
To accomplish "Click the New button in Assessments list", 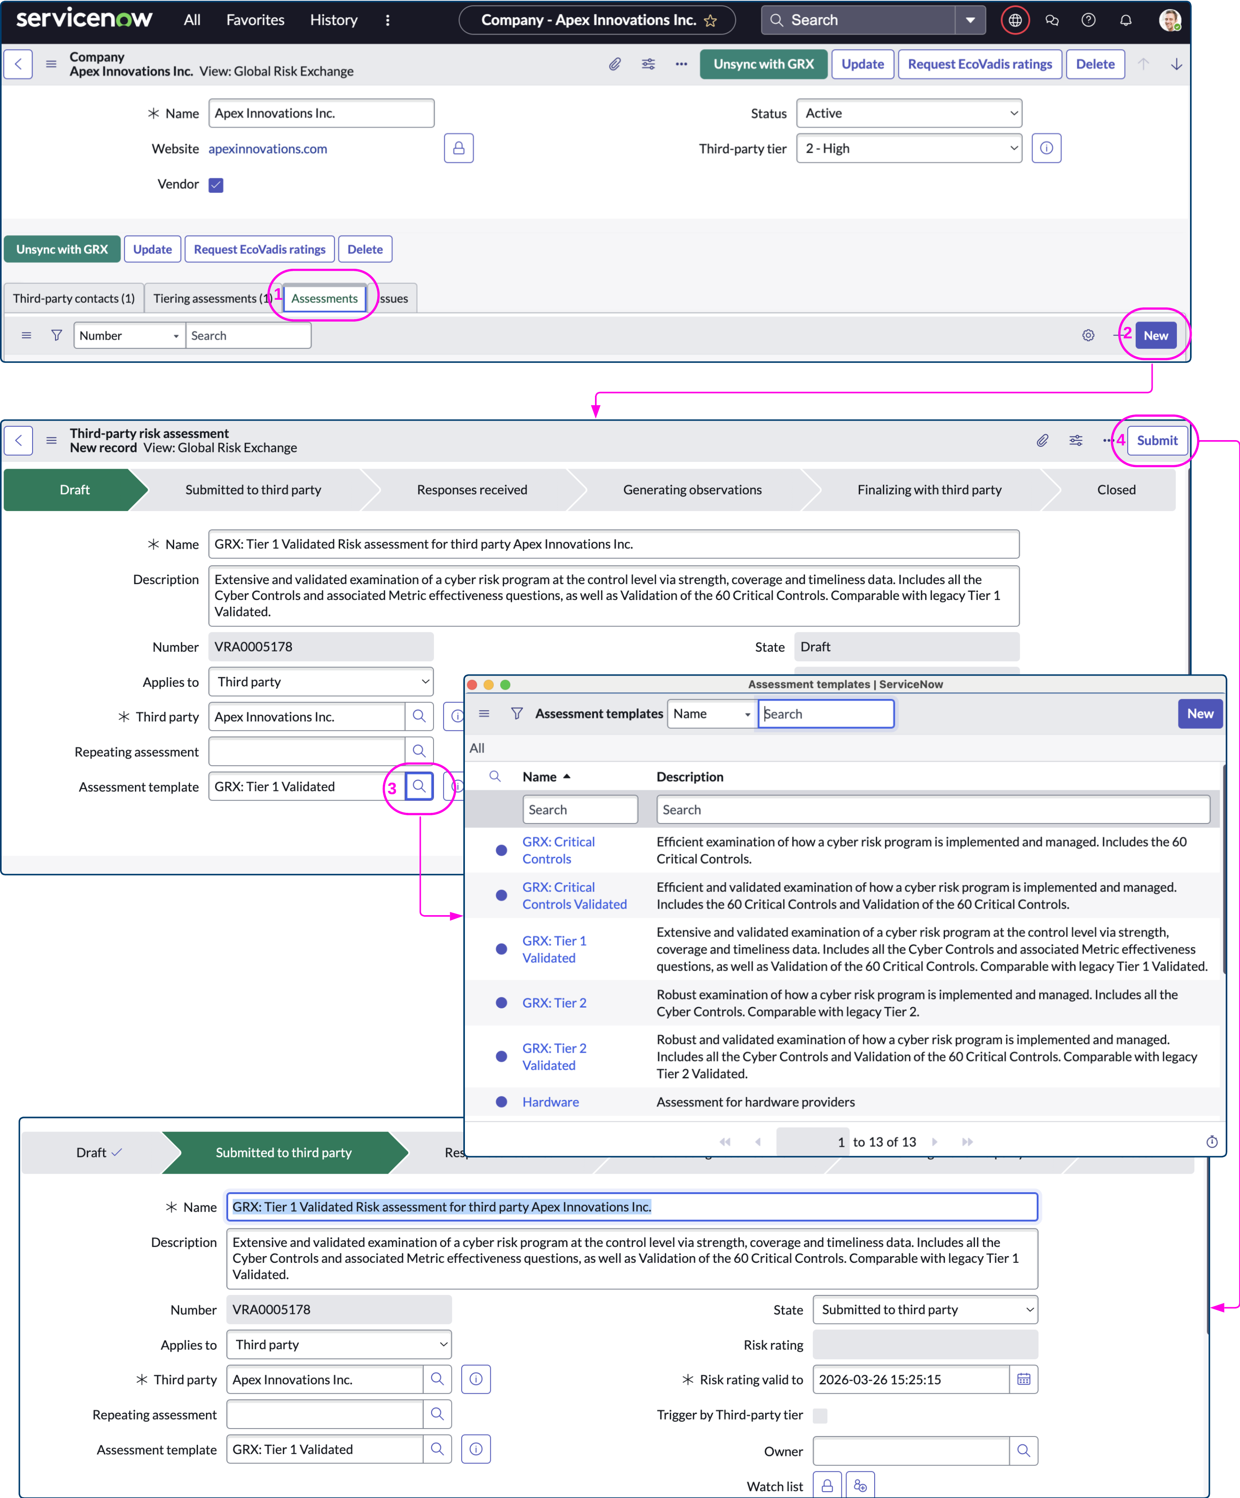I will click(1156, 335).
